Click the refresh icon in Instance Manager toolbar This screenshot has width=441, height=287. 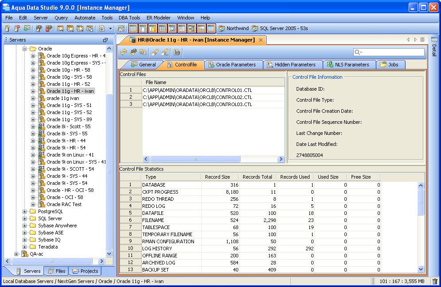pyautogui.click(x=124, y=52)
